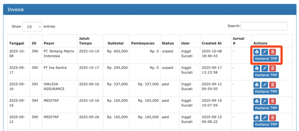Viewport: 299px width, 131px height.
Task: Print invoice 395 for PT Ina Sentra
Action: [x=257, y=68]
